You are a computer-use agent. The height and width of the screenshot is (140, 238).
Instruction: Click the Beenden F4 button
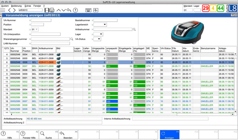pyautogui.click(x=68, y=135)
